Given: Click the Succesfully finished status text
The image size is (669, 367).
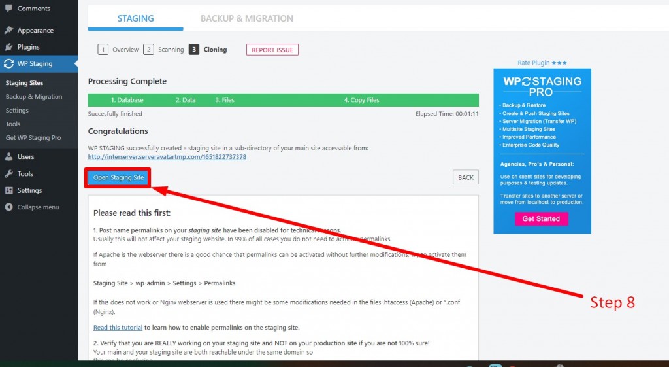Looking at the screenshot, I should [x=115, y=114].
